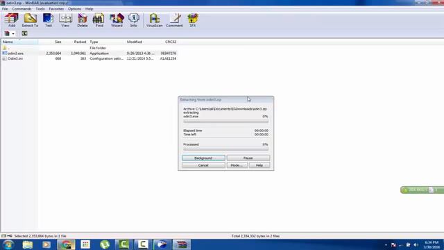Open the archive drive dropdown arrow
The width and height of the screenshot is (444, 250).
click(13, 34)
